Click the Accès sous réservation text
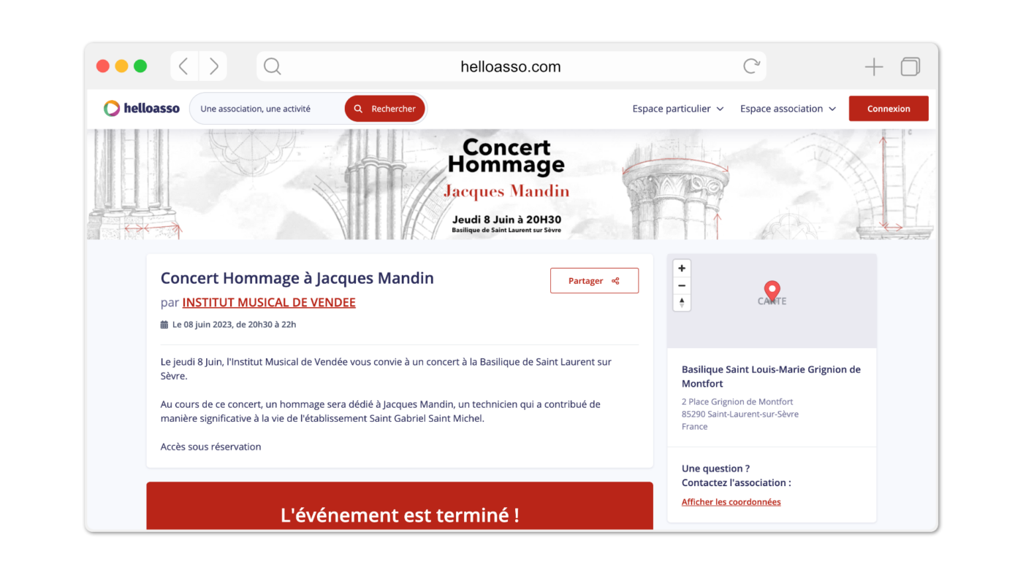Image resolution: width=1023 pixels, height=575 pixels. (x=210, y=447)
